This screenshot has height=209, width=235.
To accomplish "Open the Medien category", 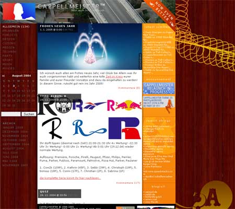I will (x=8, y=48).
